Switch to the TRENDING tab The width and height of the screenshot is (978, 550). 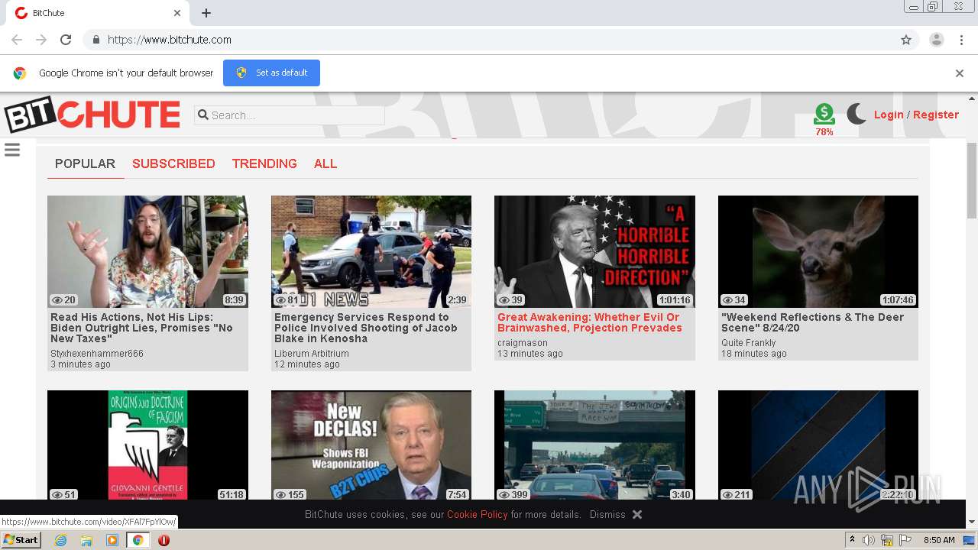tap(264, 163)
